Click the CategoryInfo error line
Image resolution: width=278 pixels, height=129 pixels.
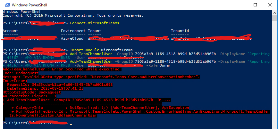point(100,108)
